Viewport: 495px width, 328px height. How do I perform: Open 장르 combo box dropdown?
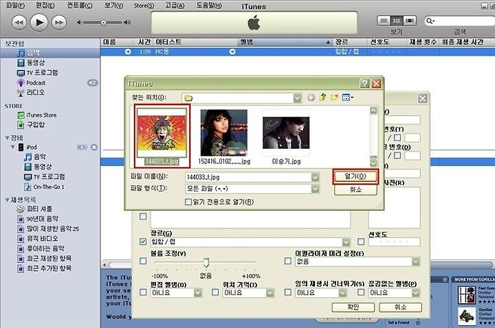(x=346, y=242)
